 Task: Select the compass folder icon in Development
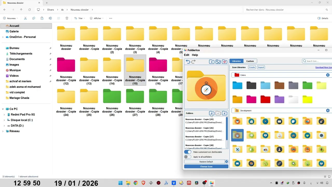[237, 135]
